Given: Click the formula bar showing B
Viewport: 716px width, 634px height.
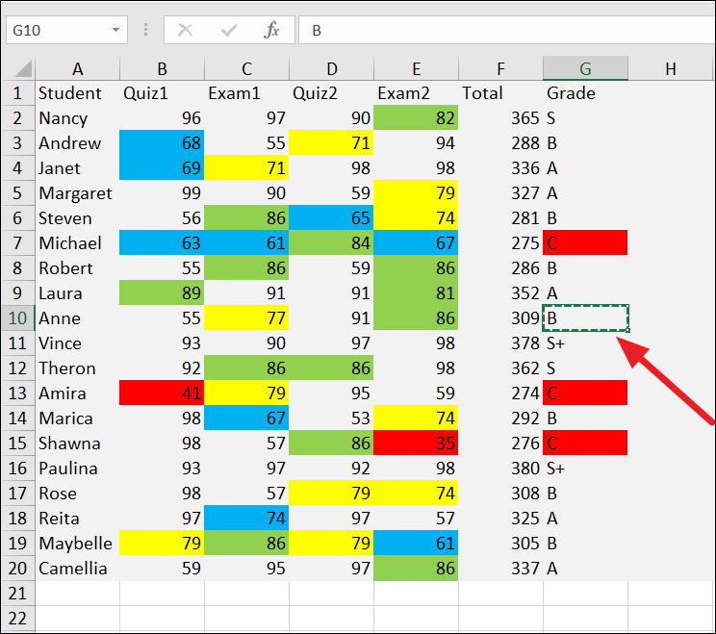Looking at the screenshot, I should [507, 30].
